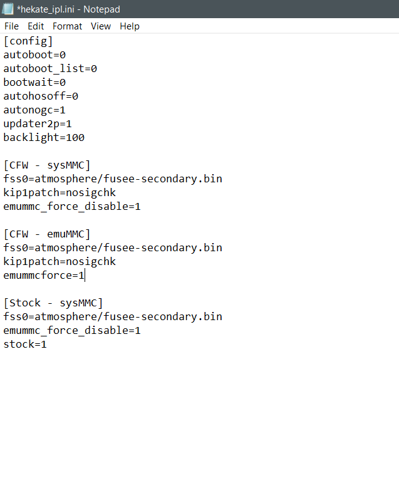This screenshot has height=478, width=399.
Task: Click on the autoboot_list=0 line
Action: click(50, 68)
